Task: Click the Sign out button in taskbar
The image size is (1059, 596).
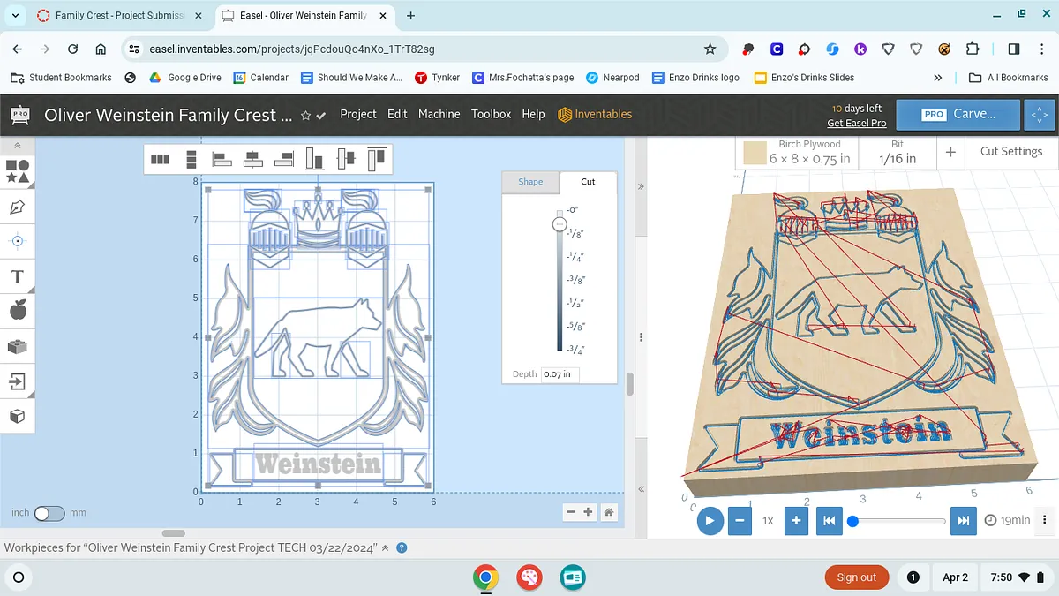Action: click(x=856, y=577)
